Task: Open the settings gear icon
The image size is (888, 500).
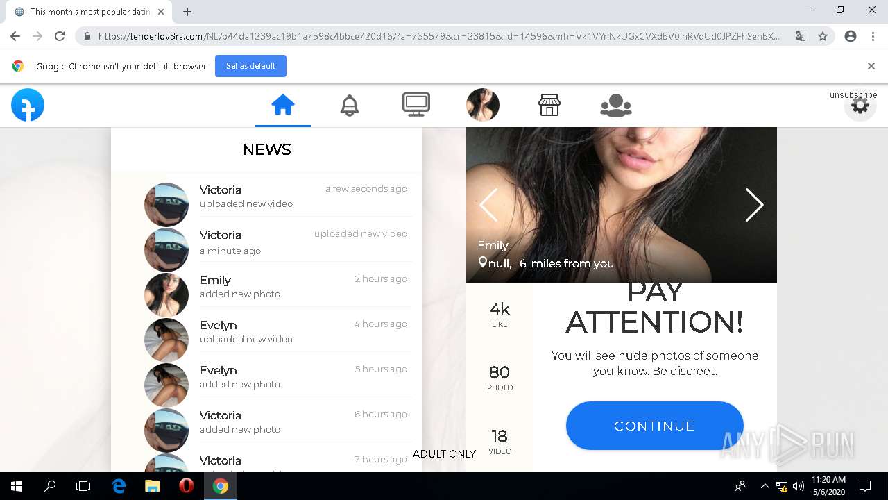Action: 860,106
